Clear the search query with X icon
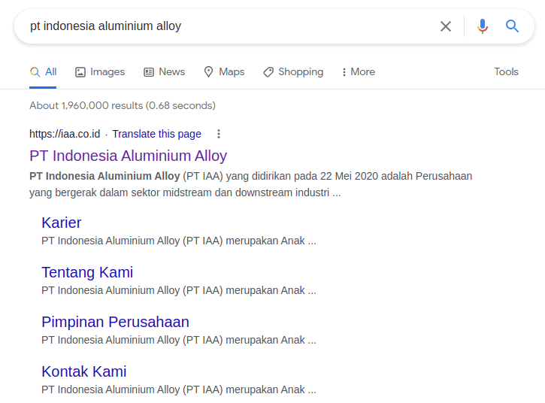The width and height of the screenshot is (545, 403). 446,26
